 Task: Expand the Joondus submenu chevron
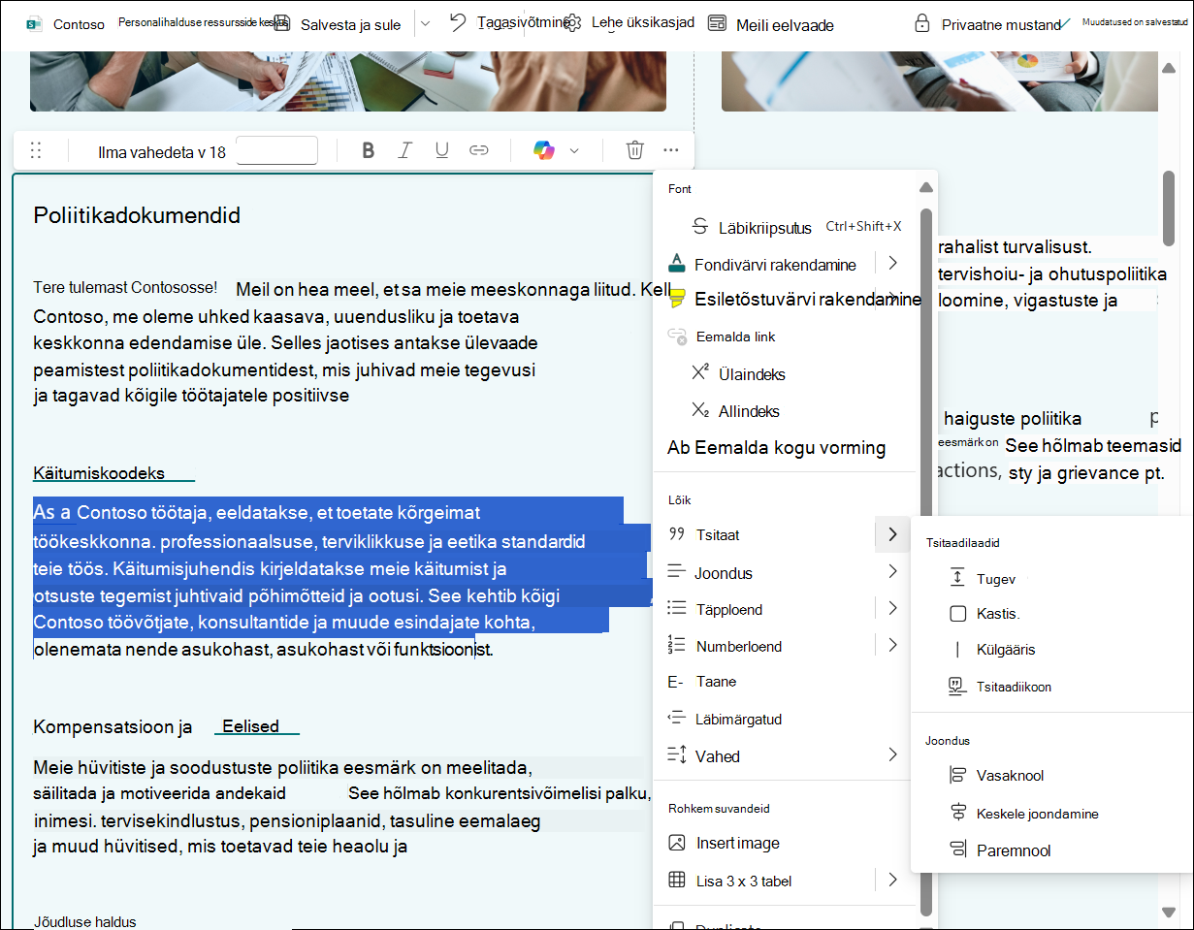click(892, 572)
